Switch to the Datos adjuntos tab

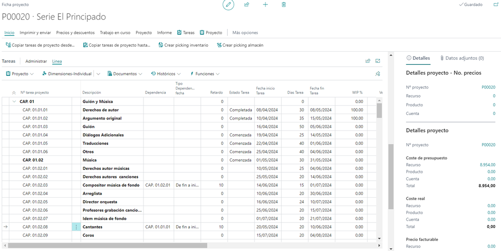click(x=462, y=58)
